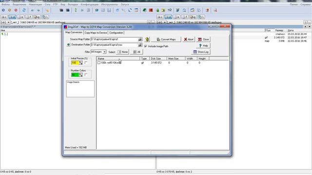Open the Filter All Images dropdown
The image size is (312, 175).
104,52
